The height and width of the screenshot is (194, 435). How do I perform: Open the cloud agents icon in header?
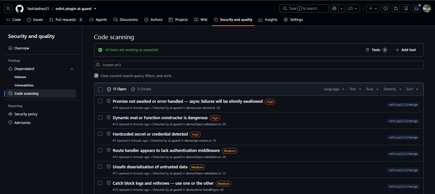point(354,9)
